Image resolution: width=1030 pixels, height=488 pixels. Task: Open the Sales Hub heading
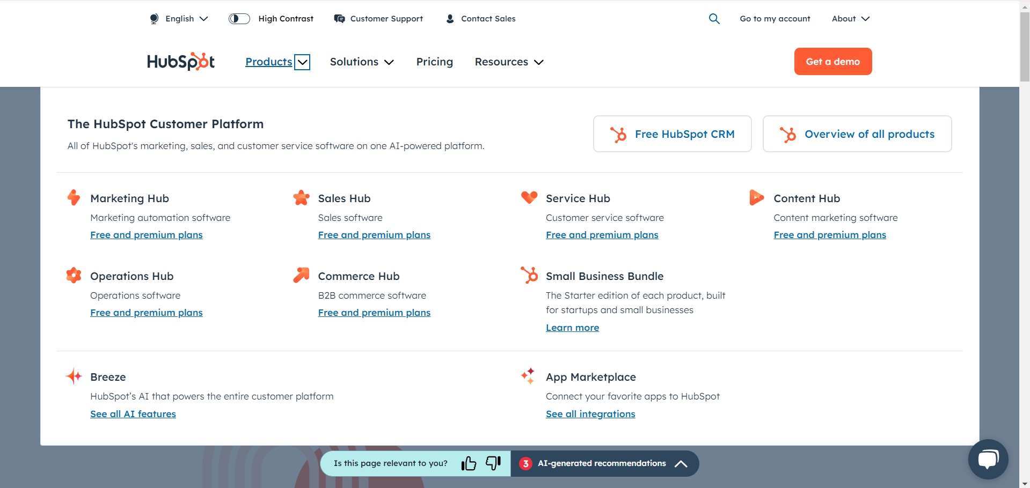344,198
